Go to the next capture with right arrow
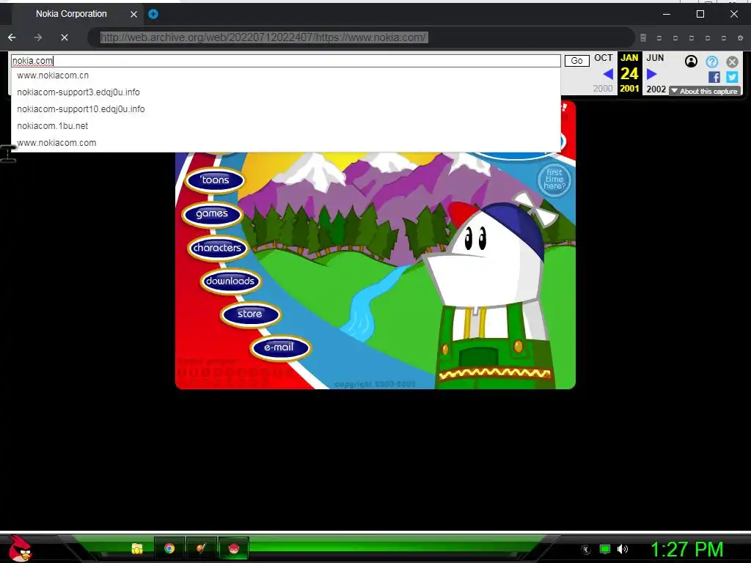Image resolution: width=751 pixels, height=563 pixels. click(651, 74)
